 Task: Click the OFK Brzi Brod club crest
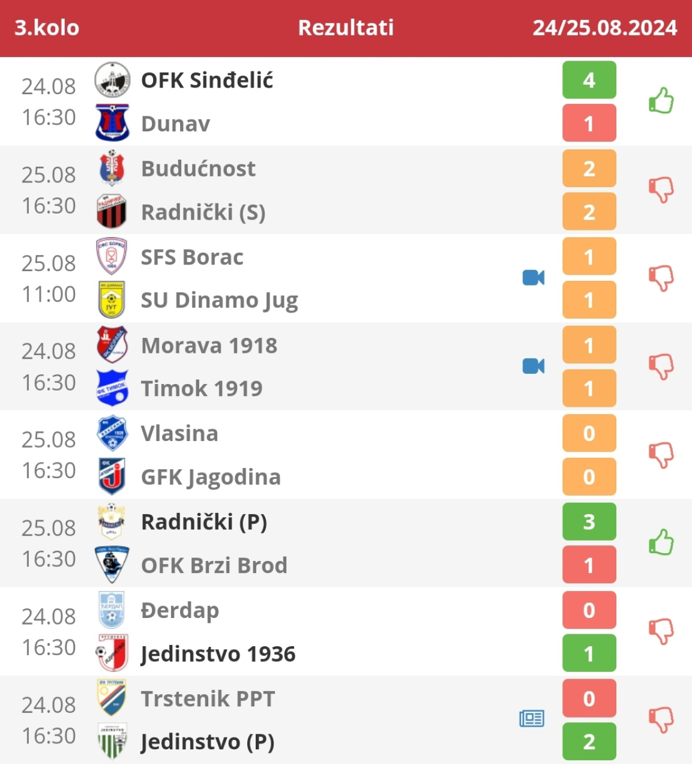pos(112,565)
